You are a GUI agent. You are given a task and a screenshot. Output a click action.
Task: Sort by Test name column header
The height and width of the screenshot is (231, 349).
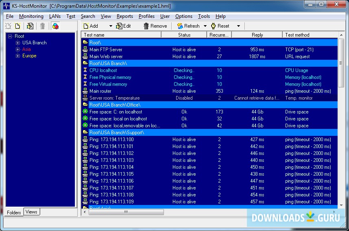[x=121, y=35]
